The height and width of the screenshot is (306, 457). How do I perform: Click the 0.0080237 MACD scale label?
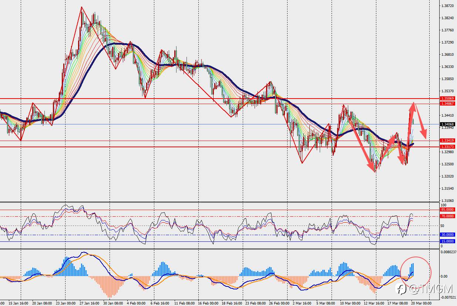click(x=448, y=252)
